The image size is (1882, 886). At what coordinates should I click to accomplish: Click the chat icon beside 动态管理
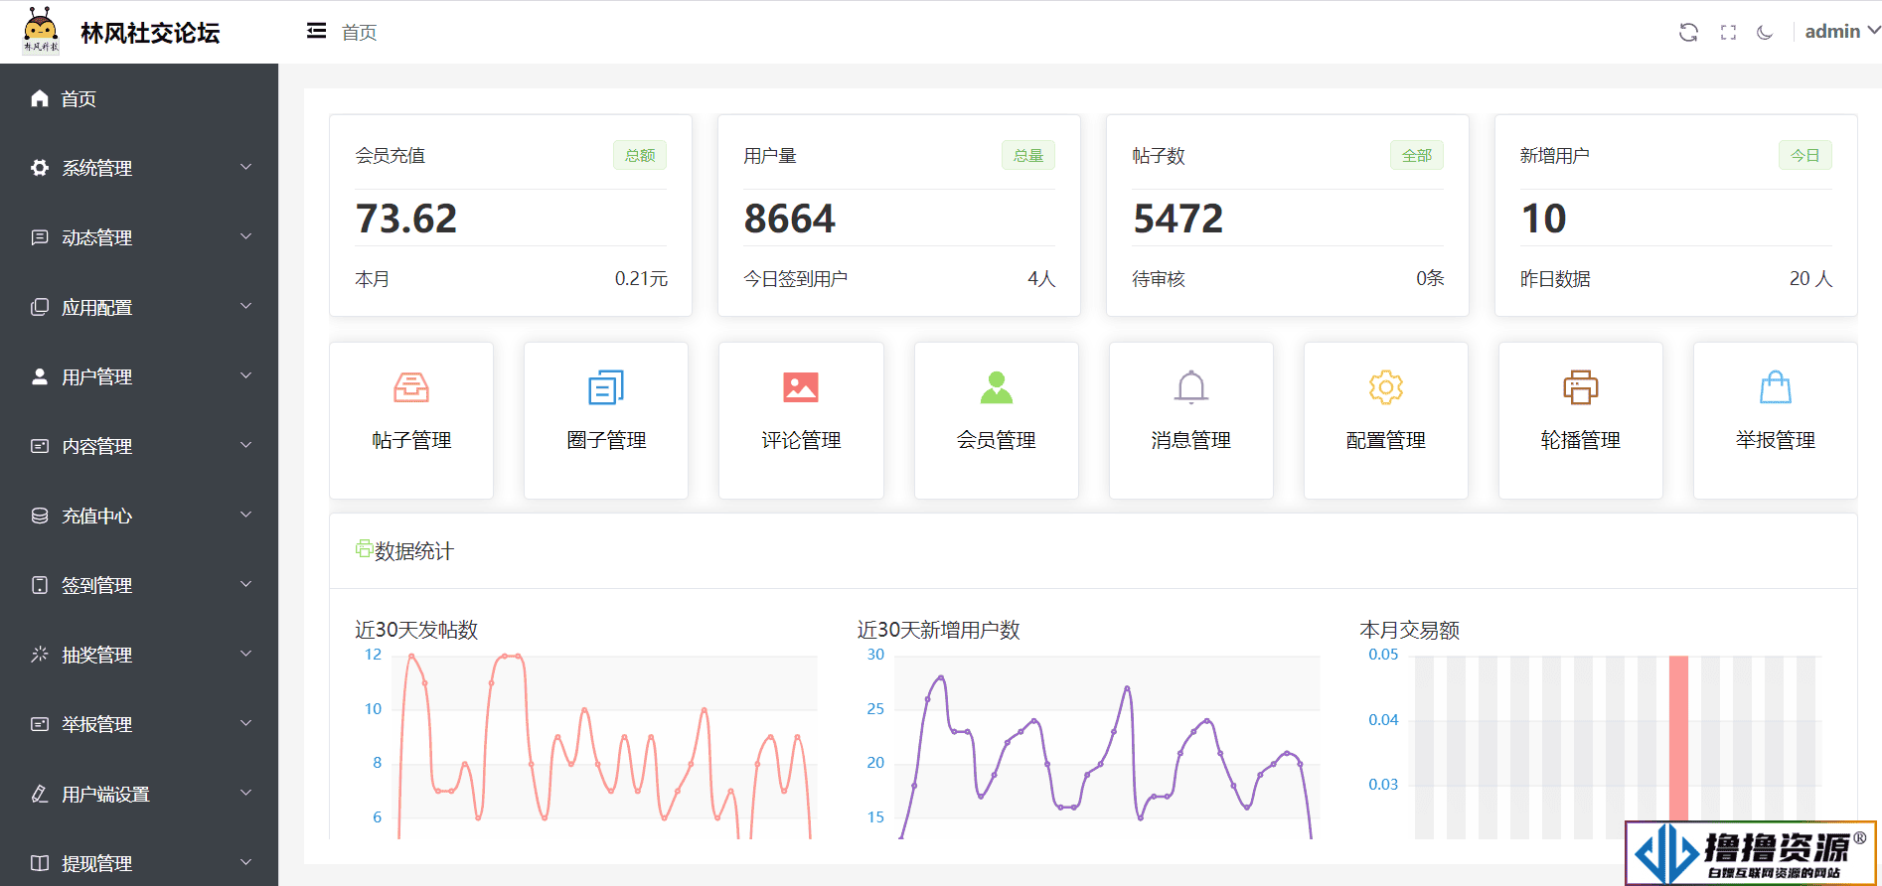(x=40, y=237)
